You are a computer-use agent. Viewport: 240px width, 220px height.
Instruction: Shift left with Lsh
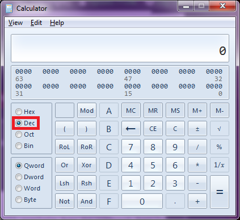tap(65, 183)
